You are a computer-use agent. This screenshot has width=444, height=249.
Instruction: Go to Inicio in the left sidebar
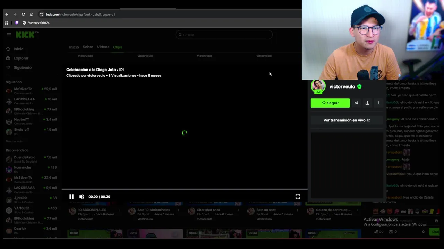click(x=15, y=49)
